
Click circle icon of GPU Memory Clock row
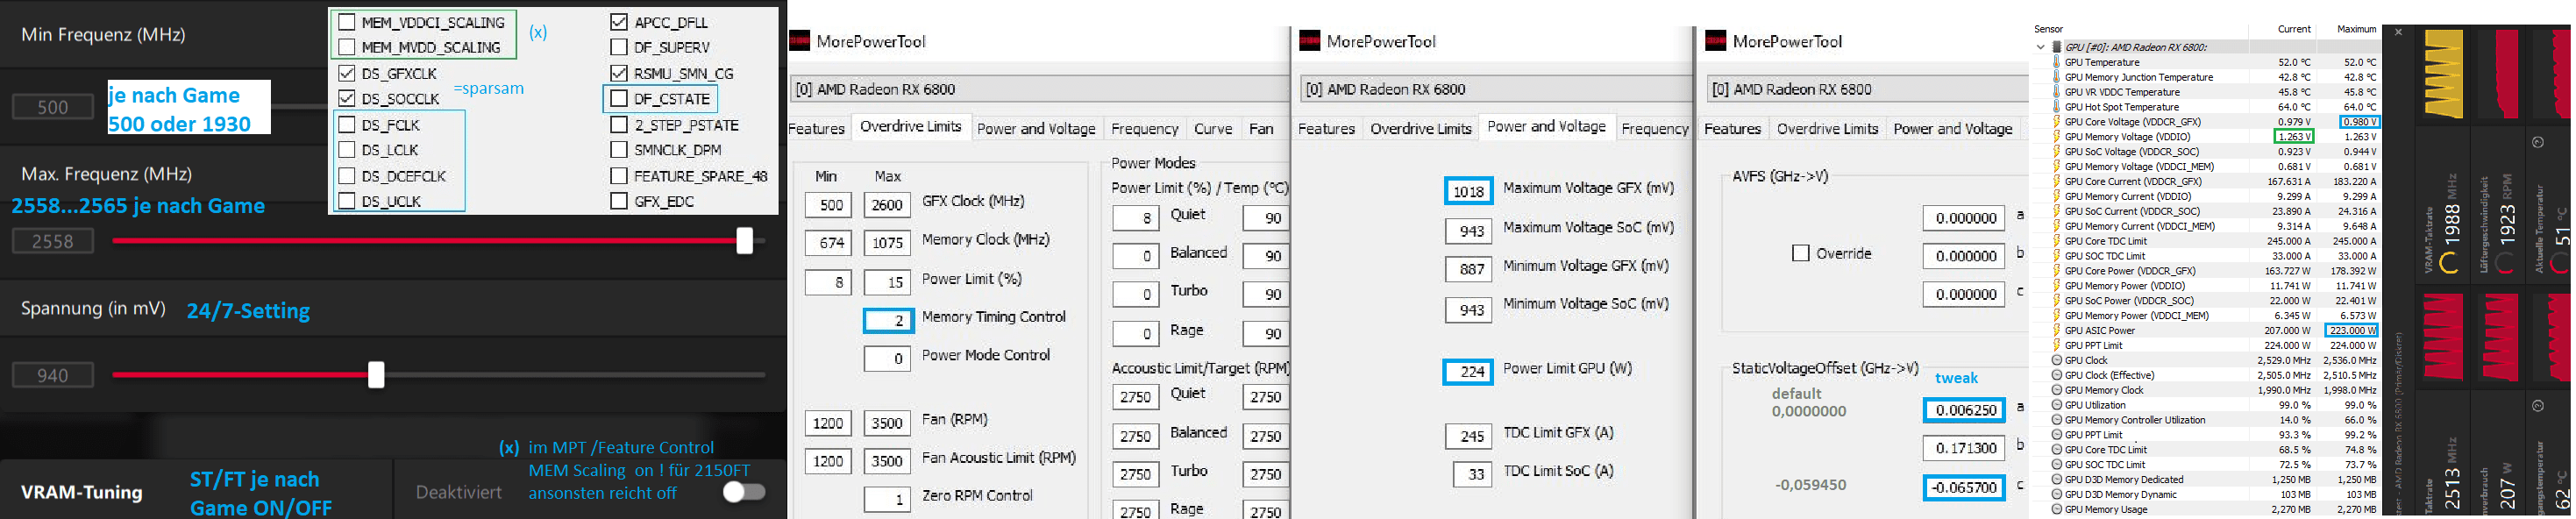click(2057, 390)
